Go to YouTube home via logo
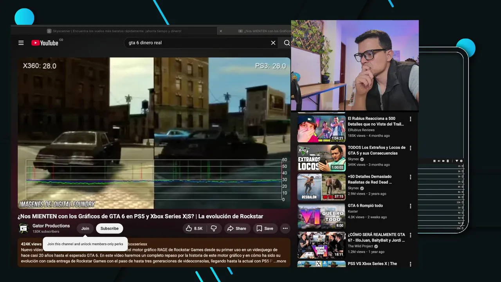Image resolution: width=501 pixels, height=282 pixels. coord(45,43)
